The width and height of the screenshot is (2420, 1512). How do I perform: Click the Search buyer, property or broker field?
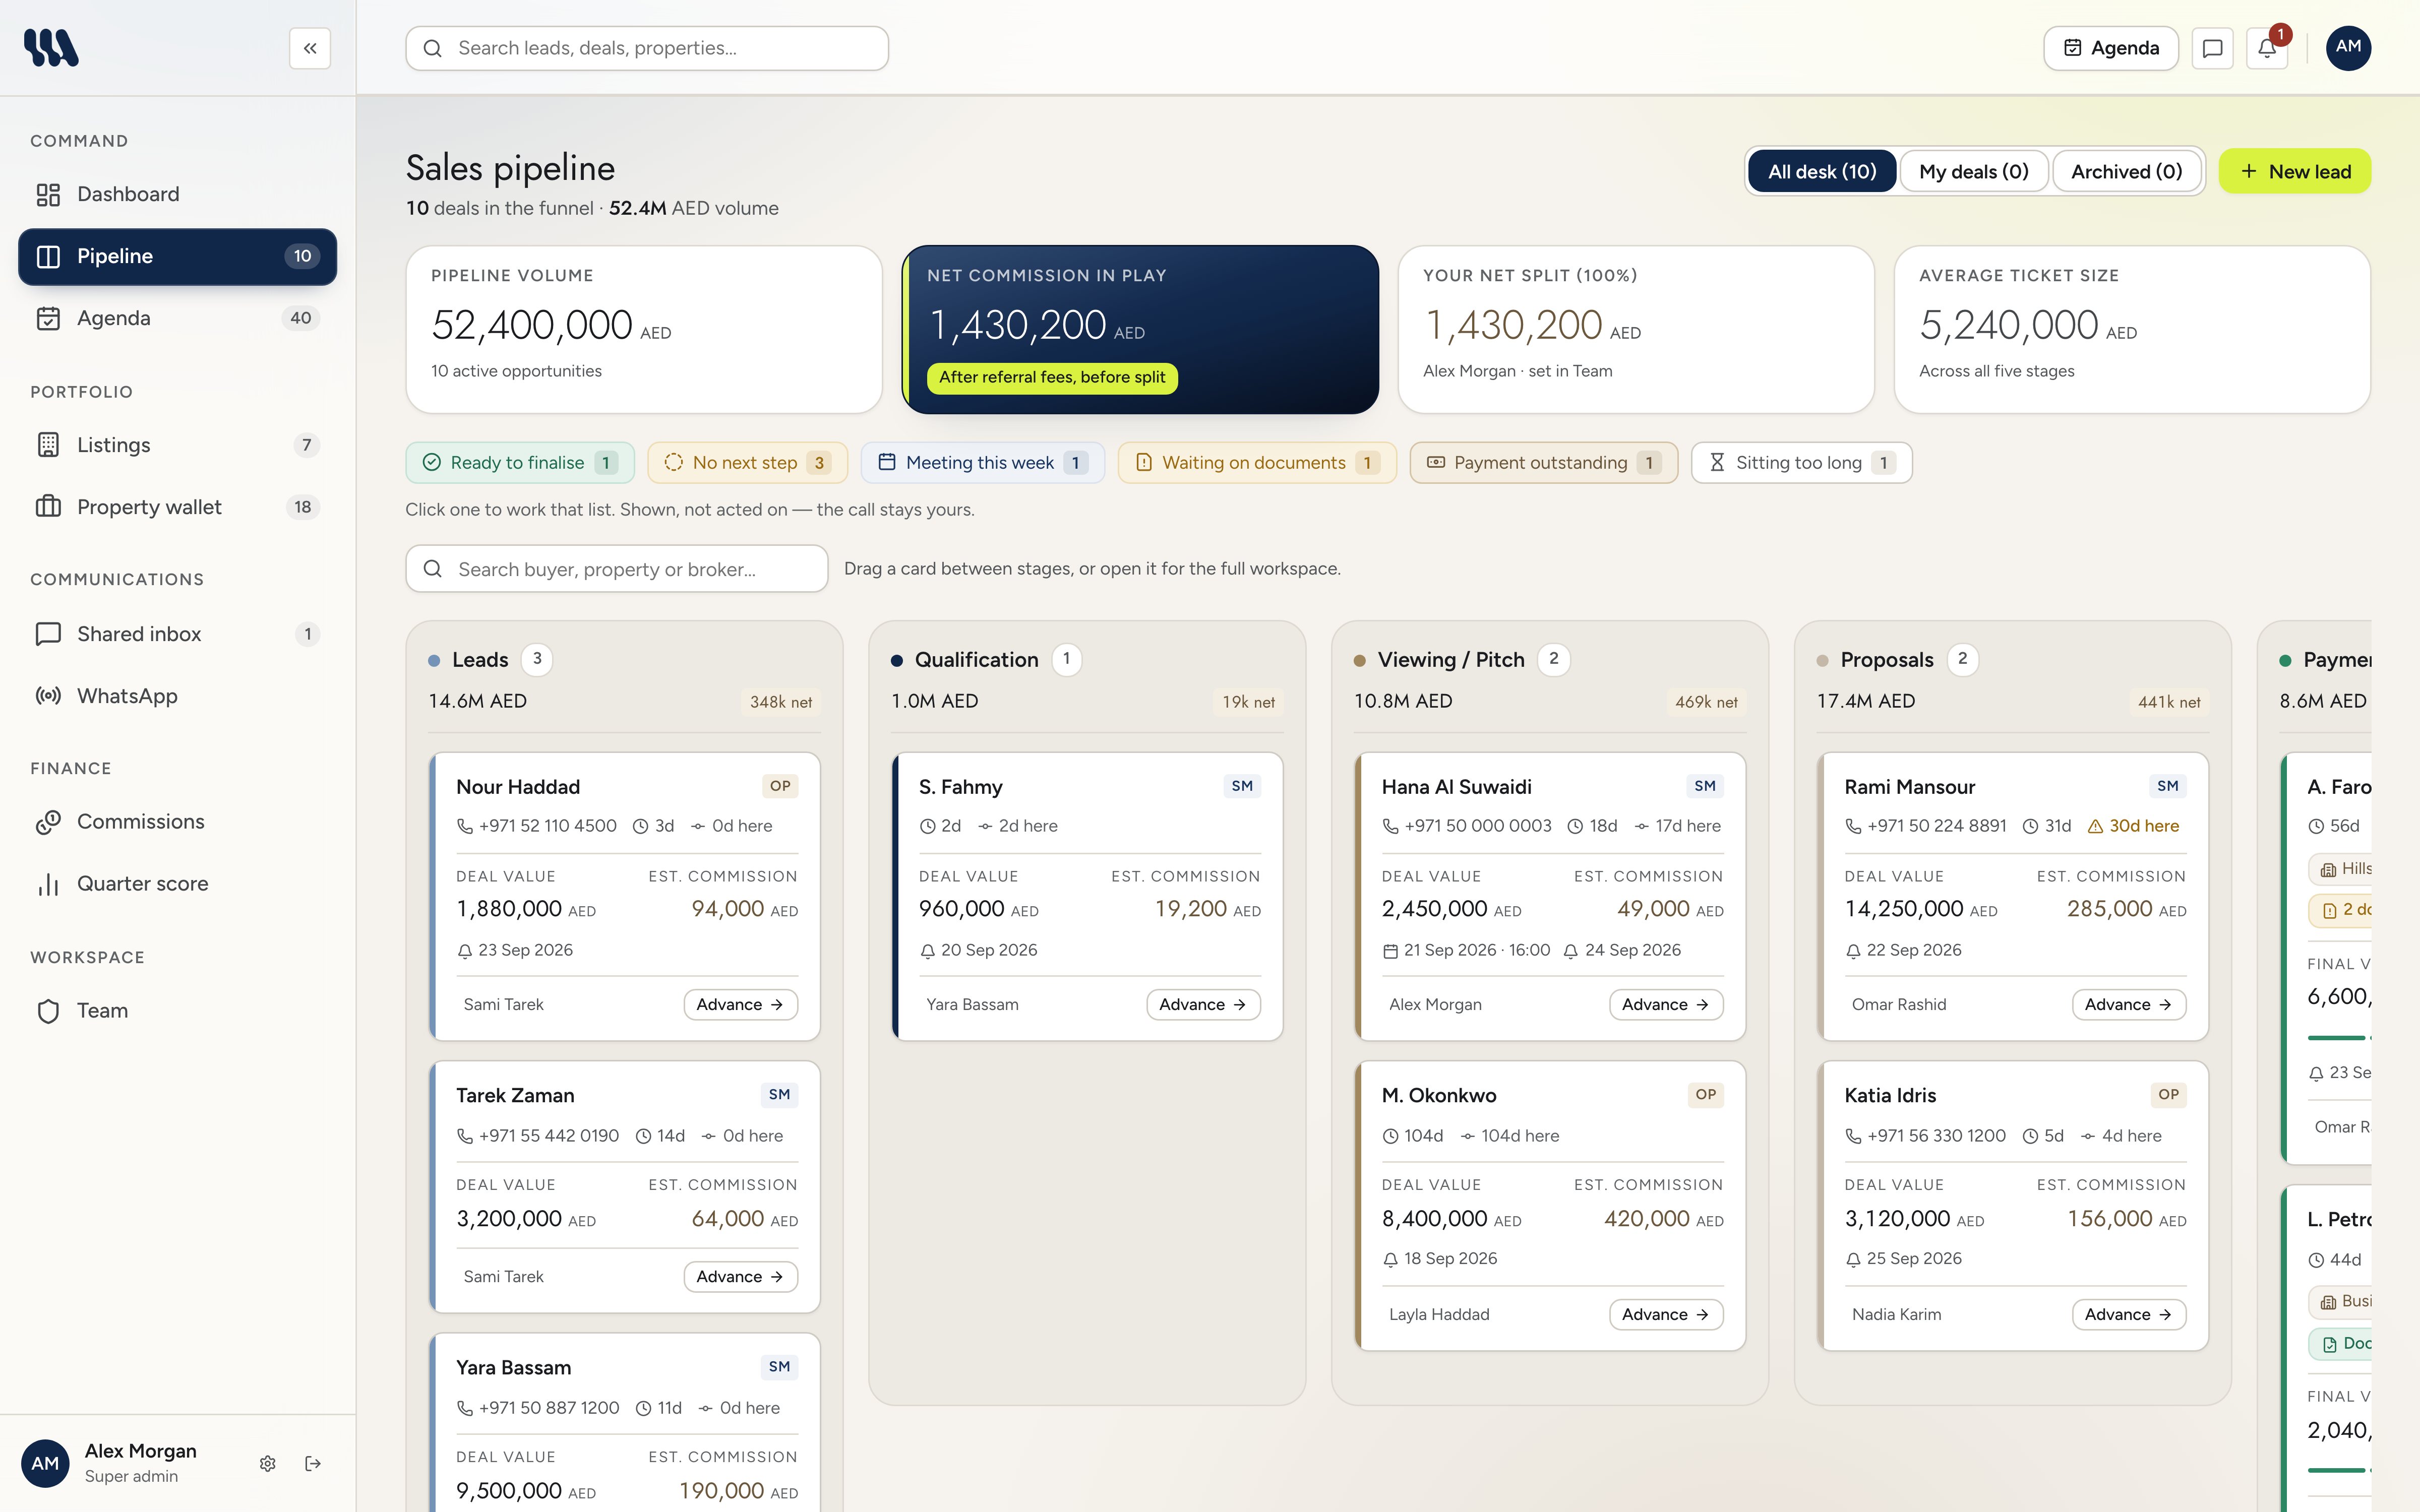pyautogui.click(x=617, y=569)
